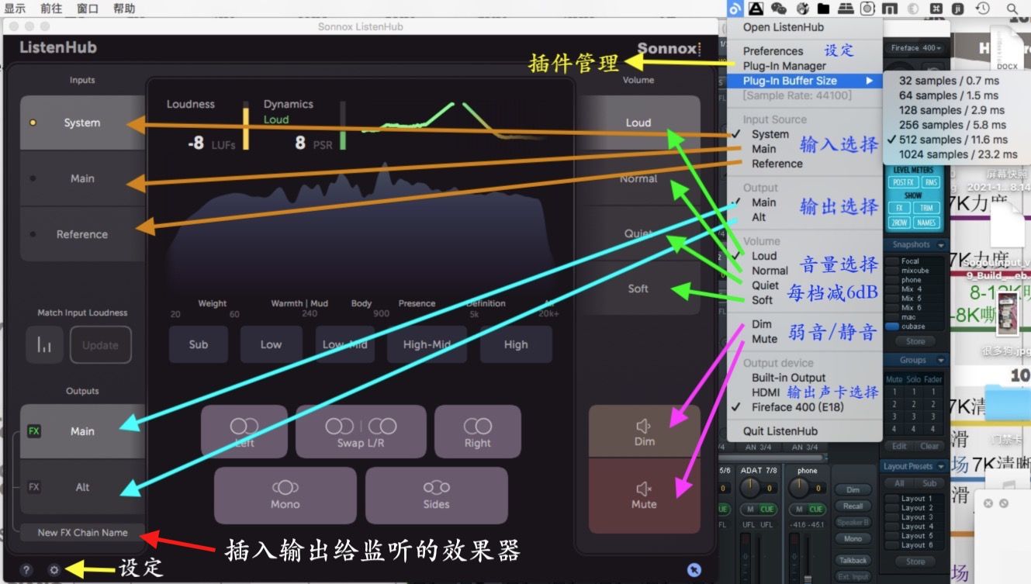This screenshot has width=1031, height=584.
Task: Click the bold A menu bar icon
Action: (757, 9)
